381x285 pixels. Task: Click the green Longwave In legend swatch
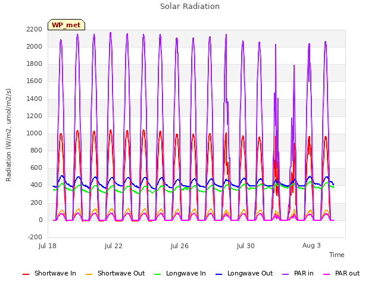(x=157, y=274)
